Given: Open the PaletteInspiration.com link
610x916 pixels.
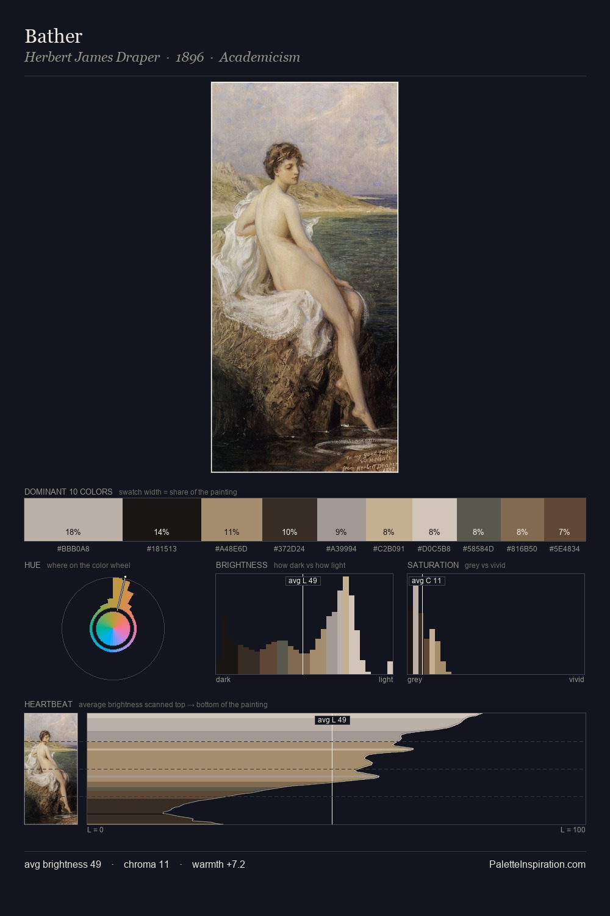Looking at the screenshot, I should tap(537, 864).
